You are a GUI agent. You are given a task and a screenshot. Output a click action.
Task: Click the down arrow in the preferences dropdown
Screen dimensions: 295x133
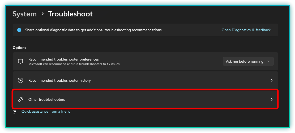(x=268, y=61)
